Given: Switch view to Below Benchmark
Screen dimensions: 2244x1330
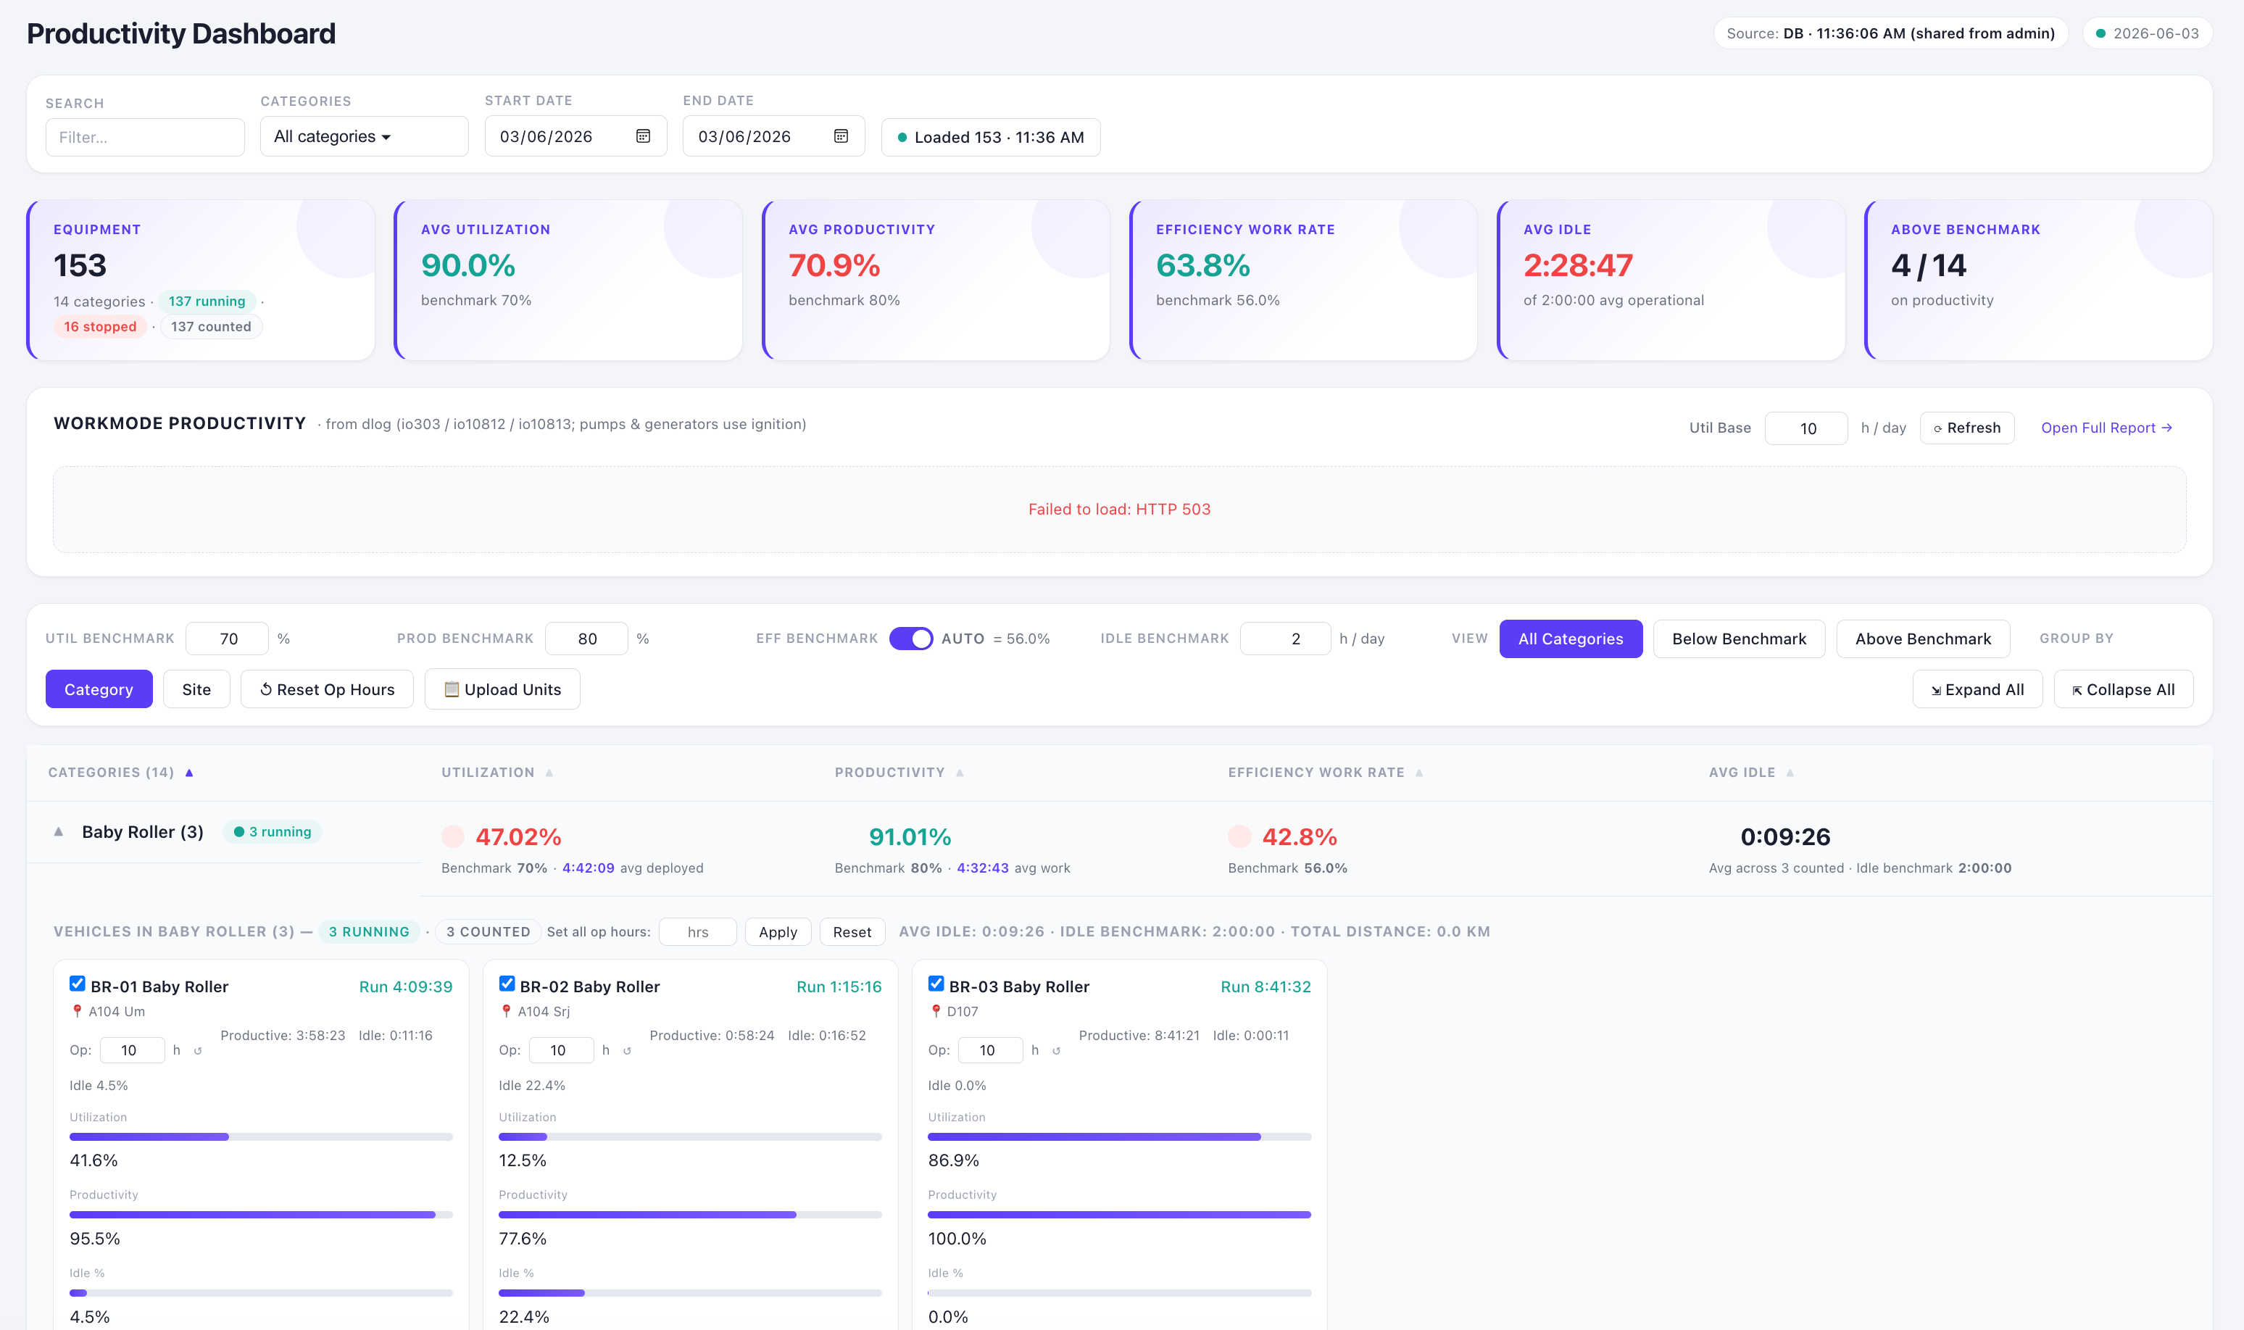Looking at the screenshot, I should 1739,638.
